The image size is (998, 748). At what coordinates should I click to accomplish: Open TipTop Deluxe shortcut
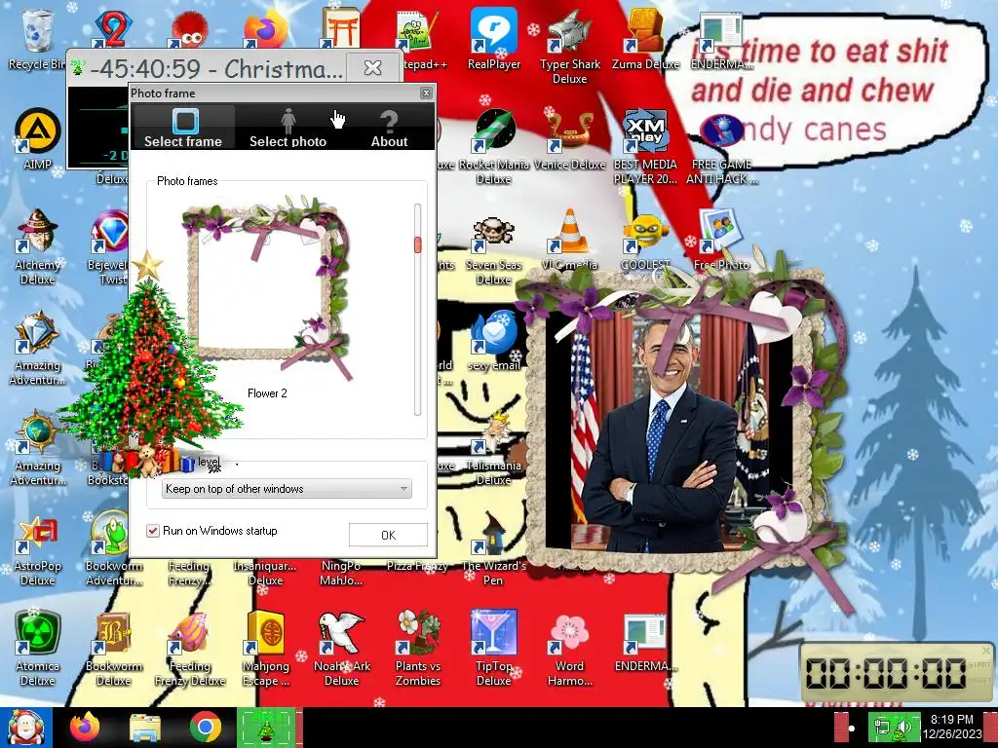pos(494,649)
